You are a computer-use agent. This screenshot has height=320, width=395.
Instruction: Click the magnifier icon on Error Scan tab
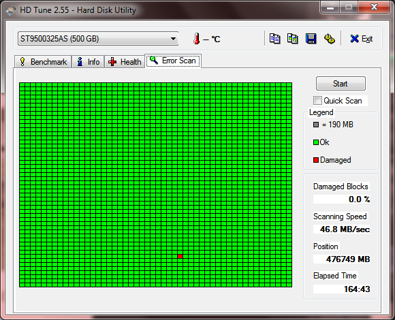coord(154,60)
